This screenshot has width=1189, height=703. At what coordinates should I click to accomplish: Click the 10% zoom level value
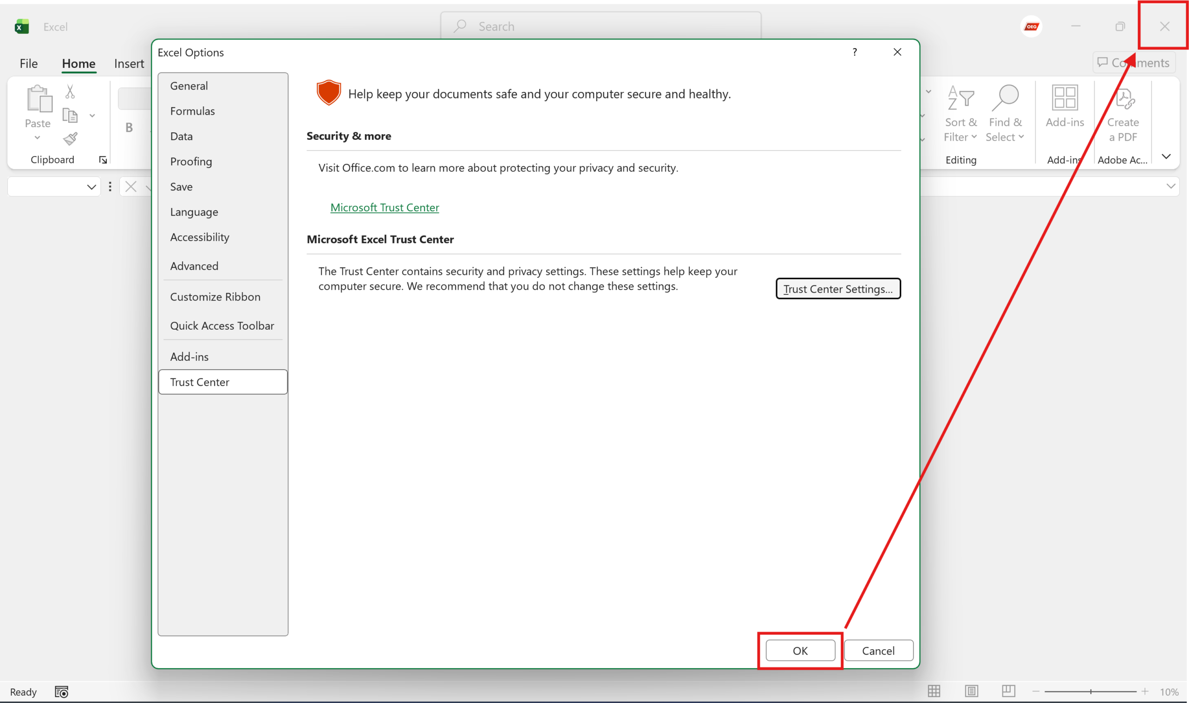click(x=1169, y=692)
